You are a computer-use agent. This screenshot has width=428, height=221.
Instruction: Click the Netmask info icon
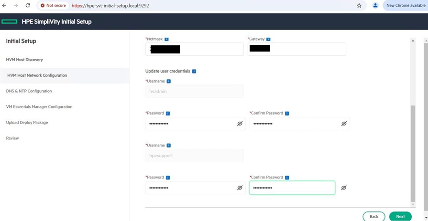coord(166,39)
